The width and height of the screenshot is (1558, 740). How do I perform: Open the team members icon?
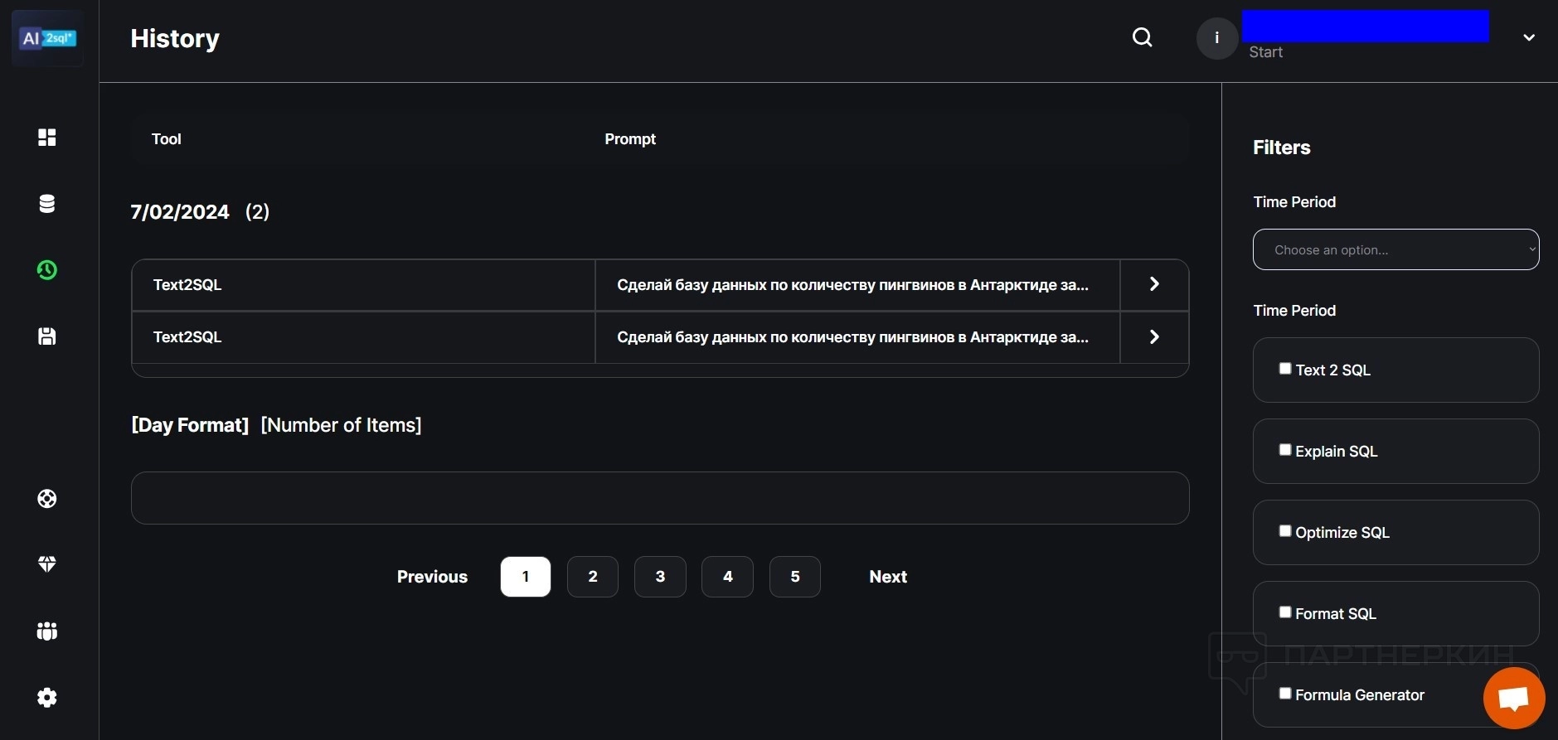click(47, 631)
